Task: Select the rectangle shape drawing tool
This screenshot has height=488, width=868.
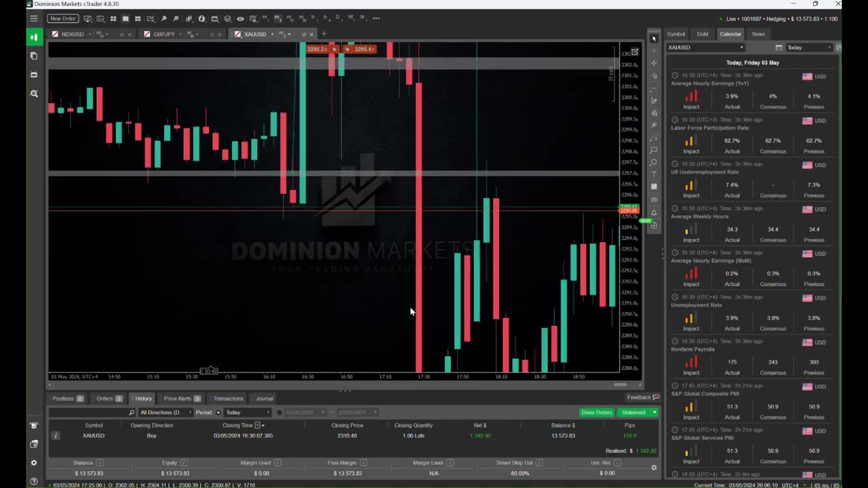Action: coord(654,150)
